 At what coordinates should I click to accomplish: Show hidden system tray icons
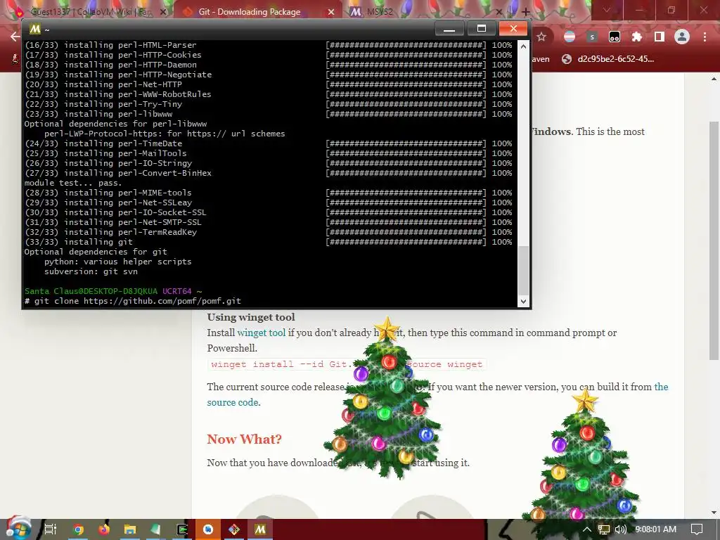[586, 529]
